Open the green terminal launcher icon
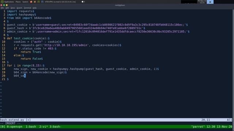The image size is (234, 131). click(x=39, y=2)
